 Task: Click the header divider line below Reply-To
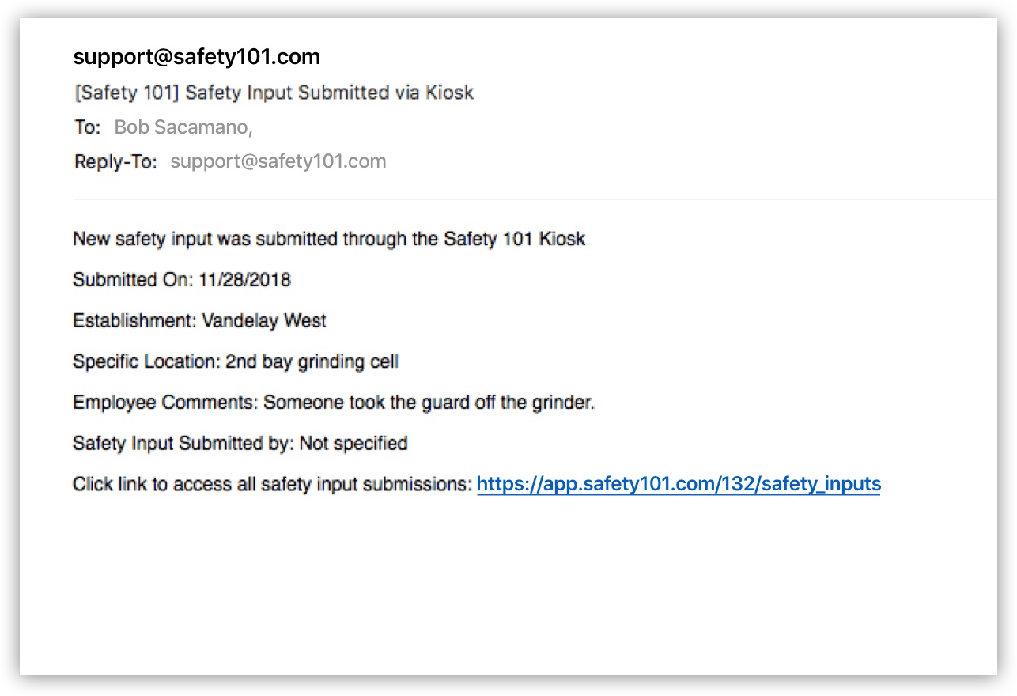(535, 199)
